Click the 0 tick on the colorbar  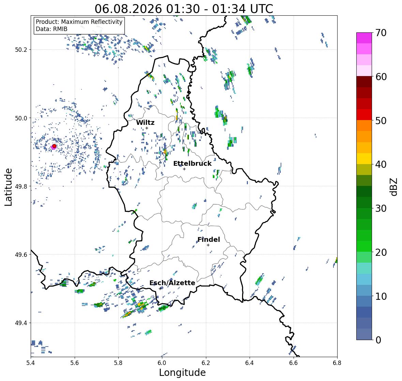click(378, 340)
